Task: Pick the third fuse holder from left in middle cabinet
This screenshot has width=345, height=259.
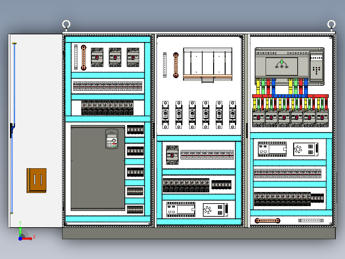Action: pos(192,115)
